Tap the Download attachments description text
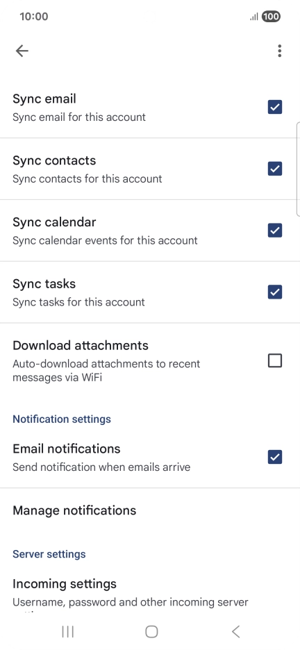The height and width of the screenshot is (650, 300). (x=106, y=371)
